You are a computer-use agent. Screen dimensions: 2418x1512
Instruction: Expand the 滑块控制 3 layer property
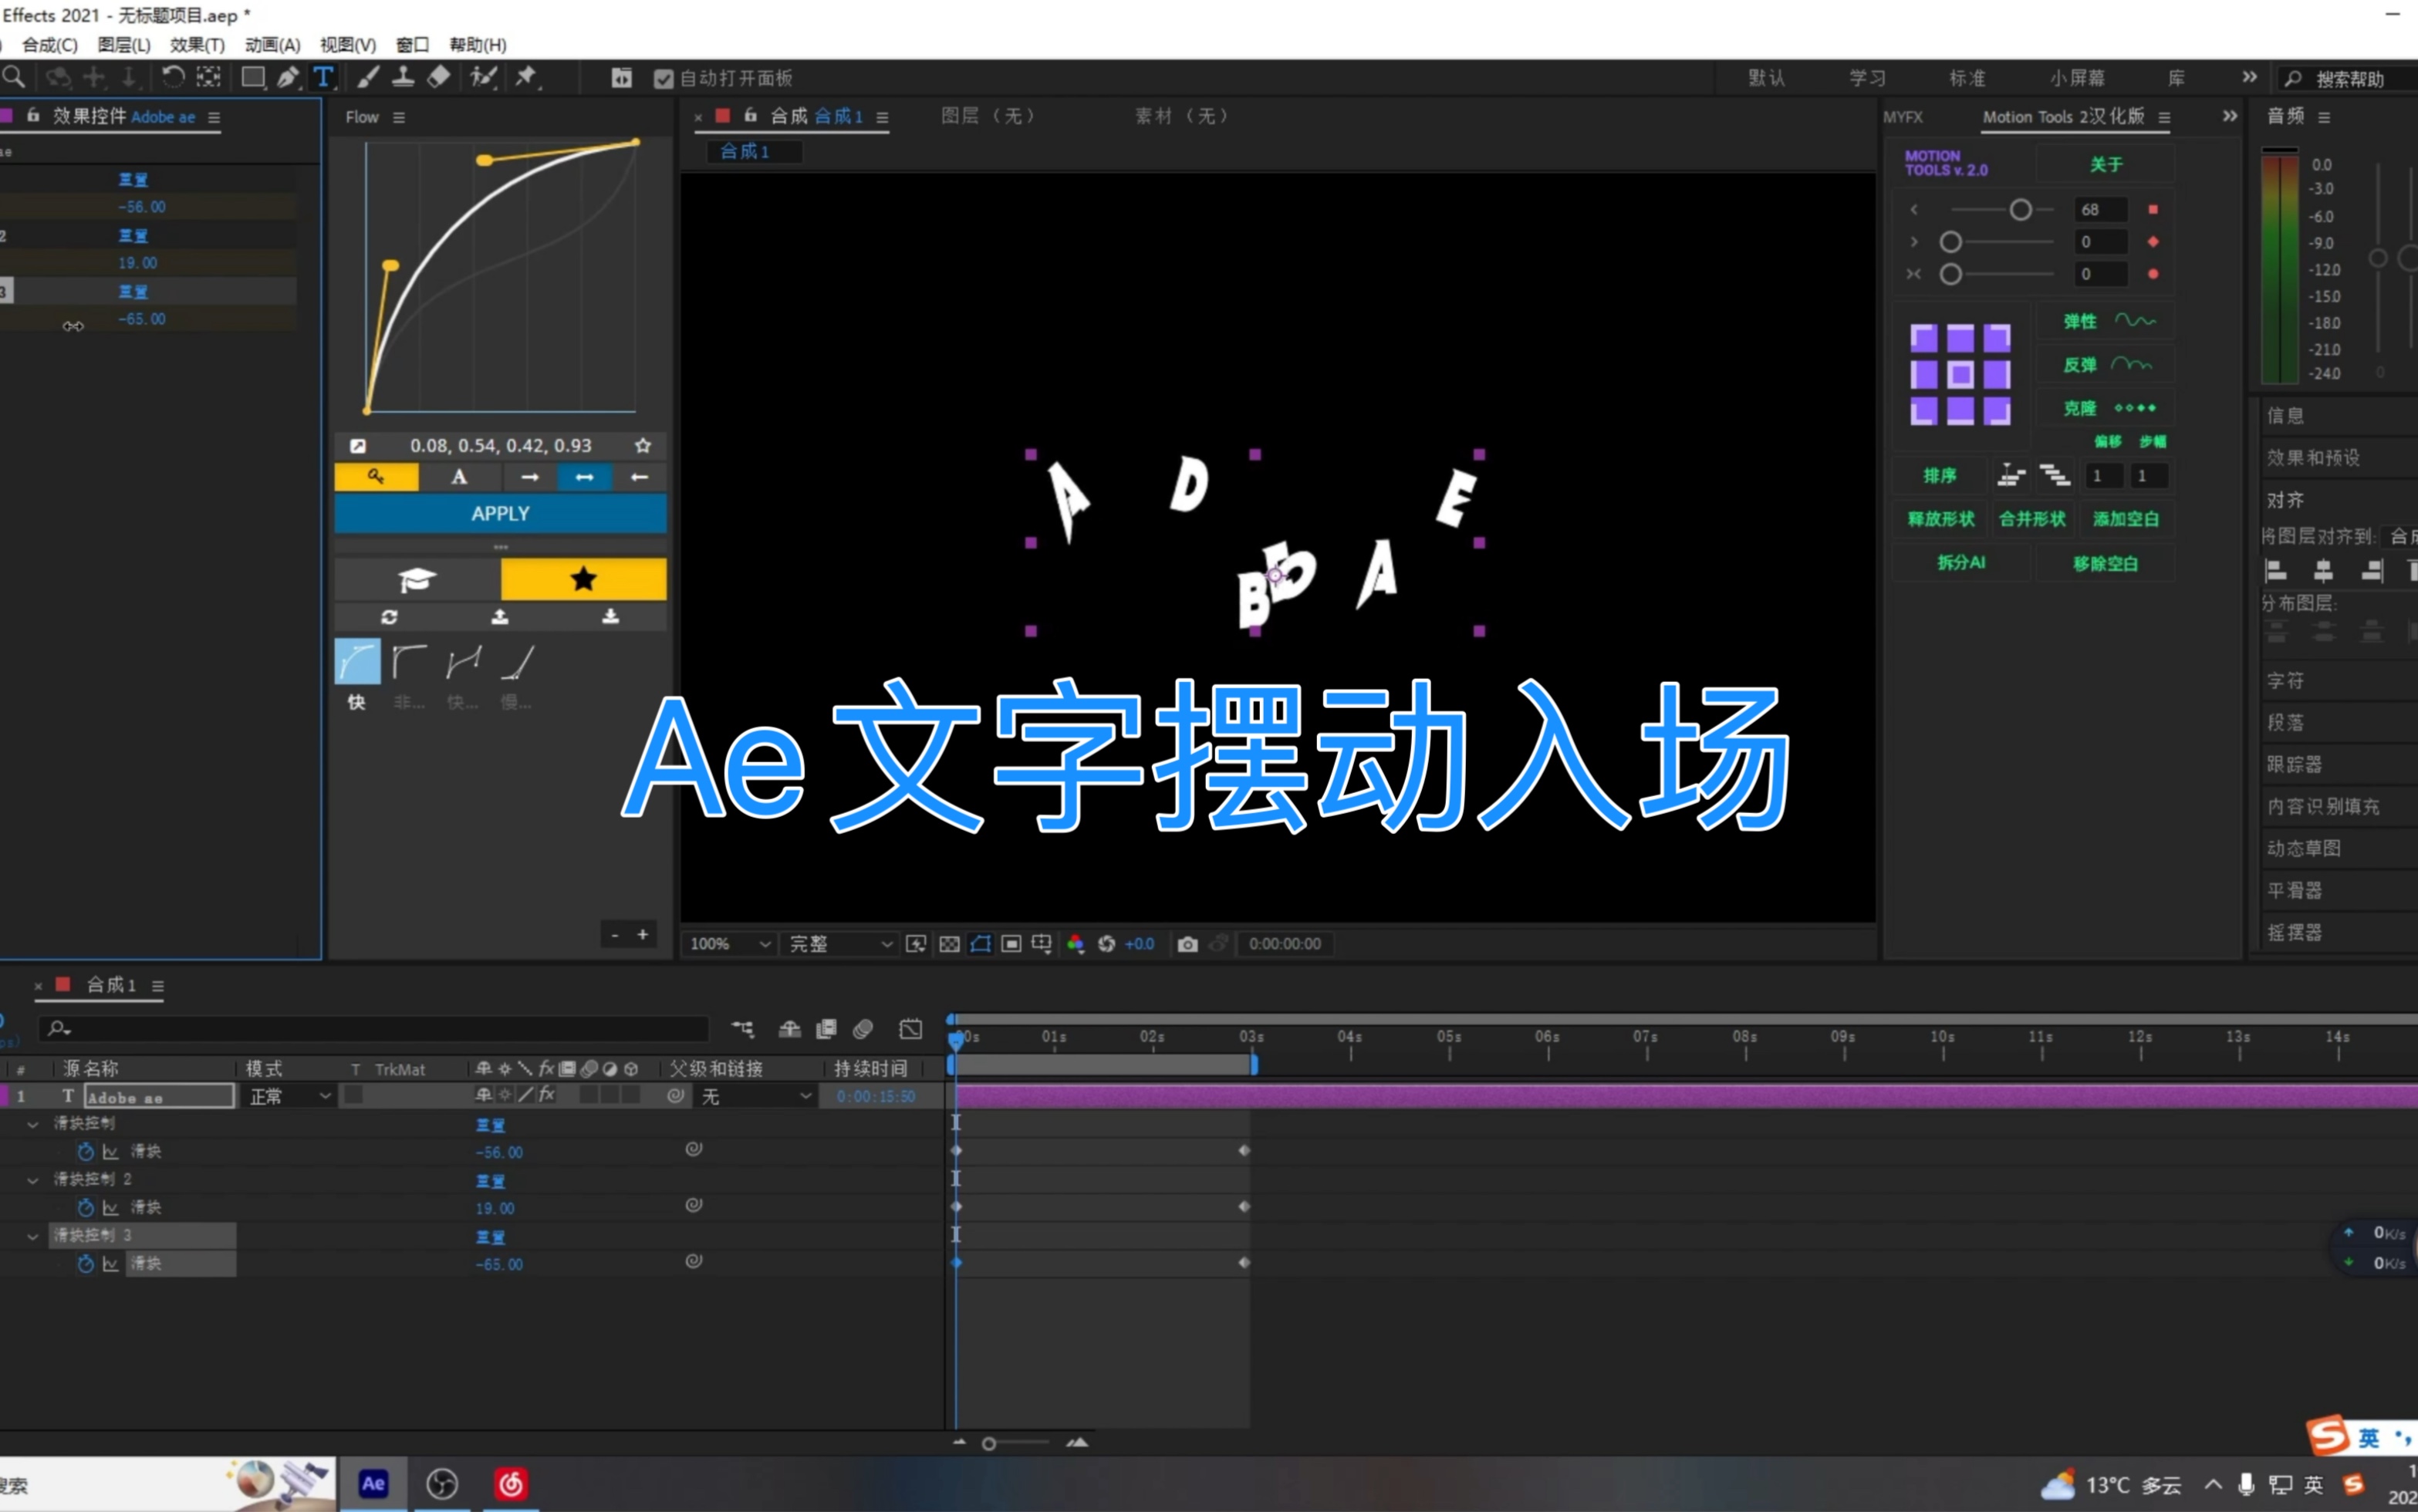(33, 1237)
